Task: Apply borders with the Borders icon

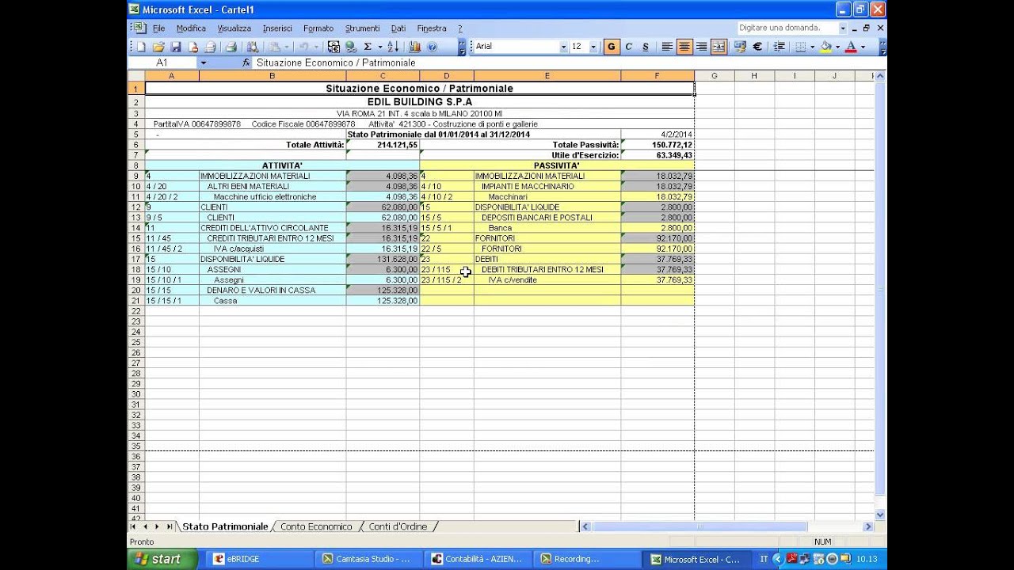Action: [x=800, y=47]
